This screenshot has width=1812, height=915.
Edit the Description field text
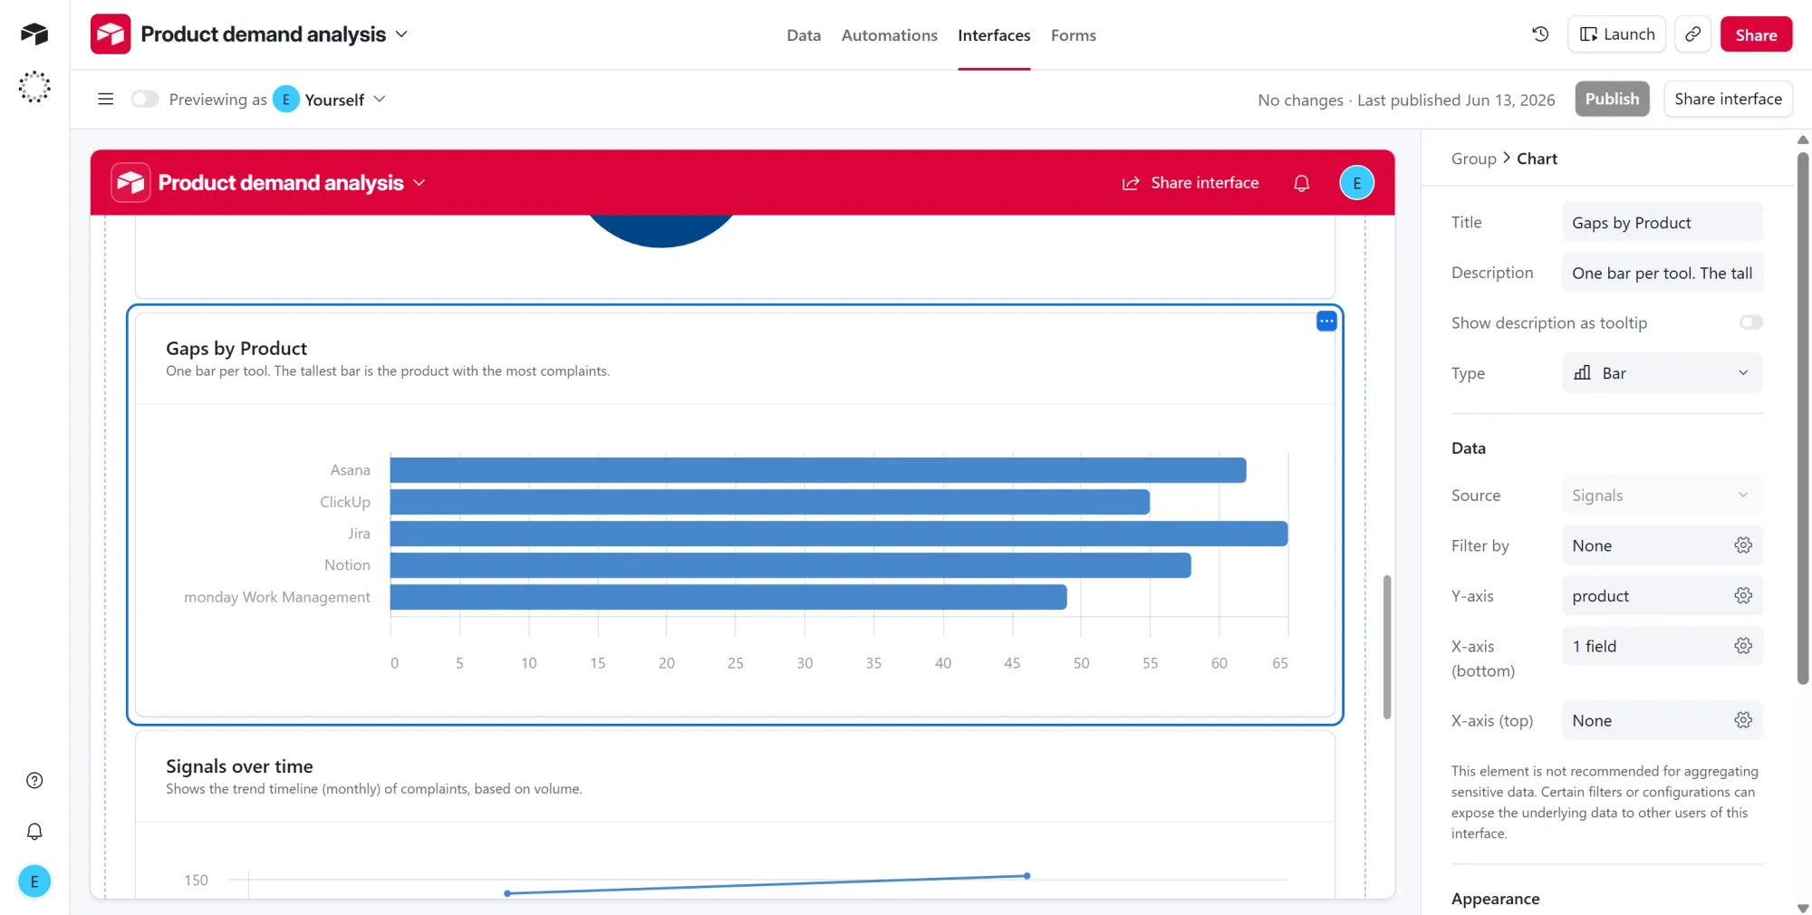pyautogui.click(x=1662, y=273)
